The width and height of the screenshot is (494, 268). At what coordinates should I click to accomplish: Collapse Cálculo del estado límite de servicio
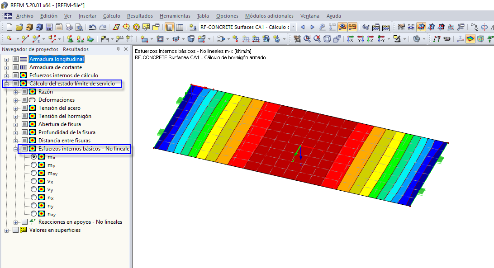[x=6, y=84]
